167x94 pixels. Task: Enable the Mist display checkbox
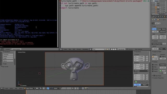153,67
